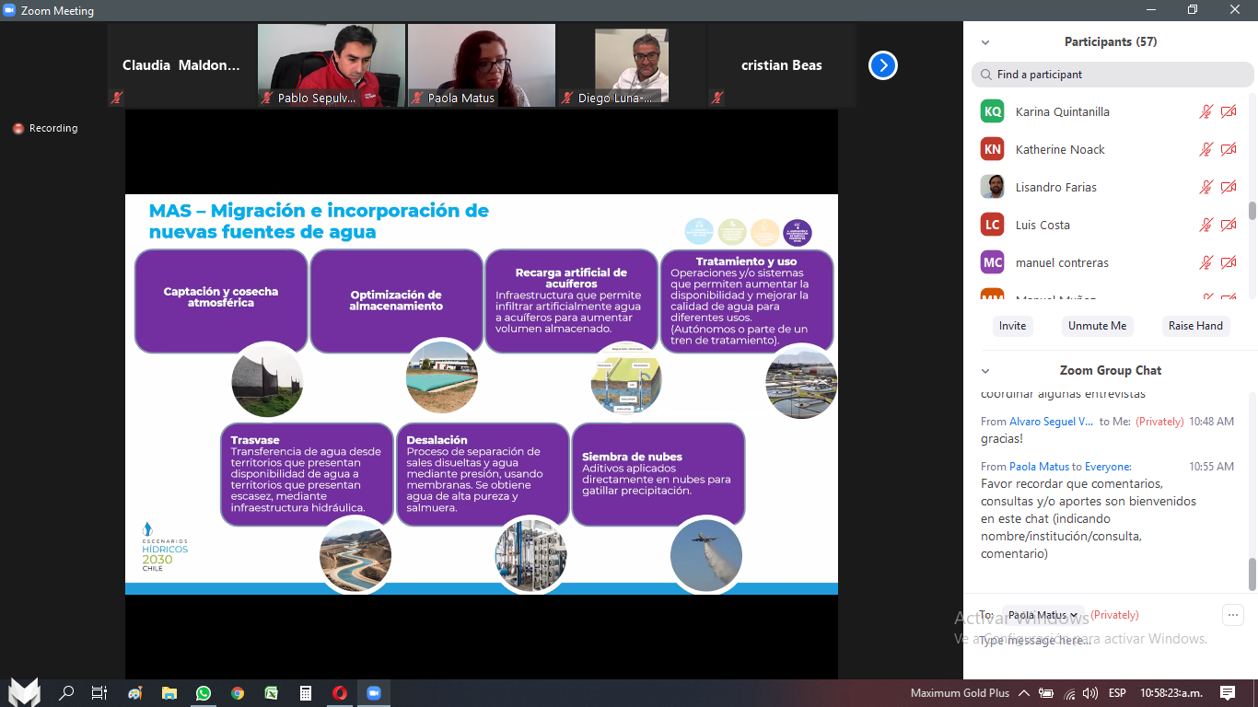
Task: Click the ESP language indicator in taskbar
Action: 1117,693
